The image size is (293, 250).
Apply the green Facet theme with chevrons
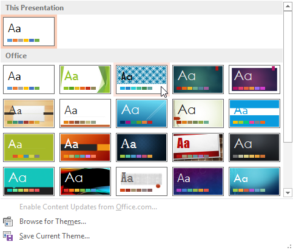click(85, 79)
